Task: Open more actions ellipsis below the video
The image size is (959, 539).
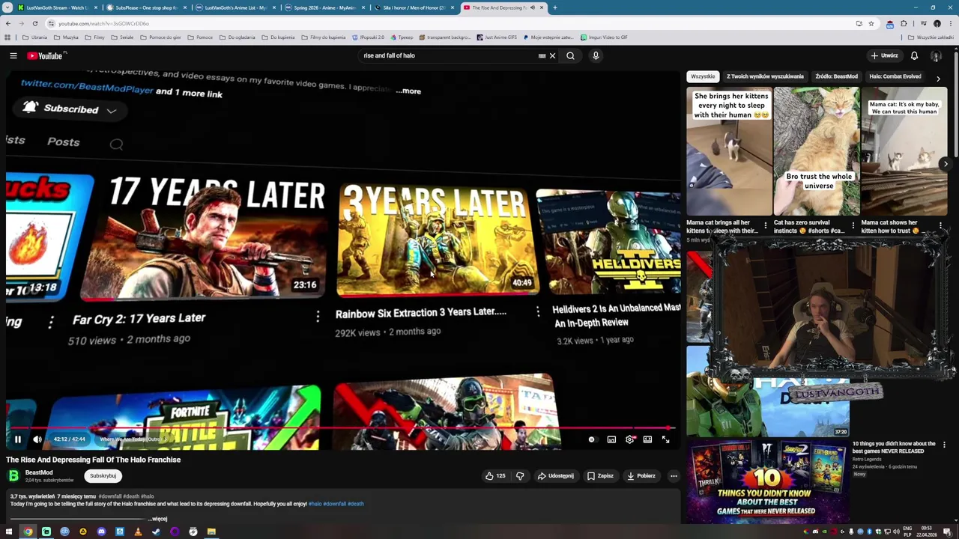Action: tap(674, 475)
